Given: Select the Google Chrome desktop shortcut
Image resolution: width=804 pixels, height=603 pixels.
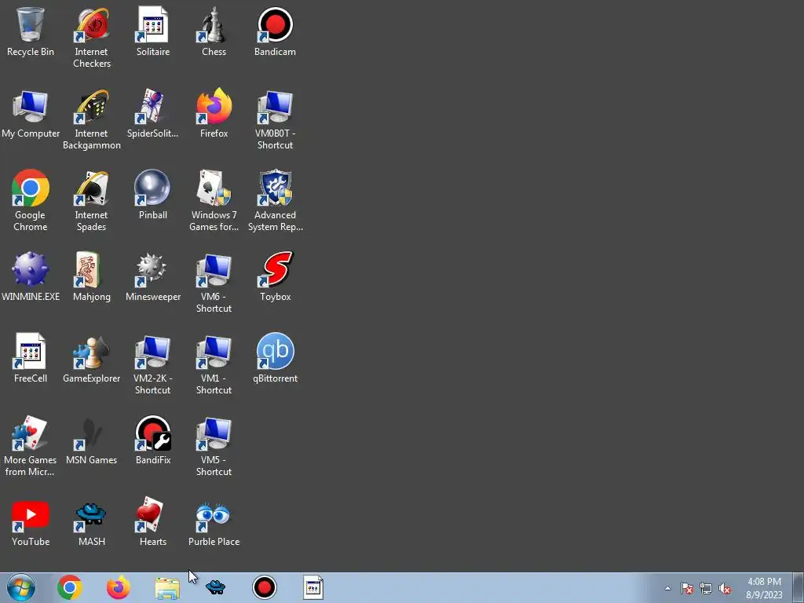Looking at the screenshot, I should (31, 201).
